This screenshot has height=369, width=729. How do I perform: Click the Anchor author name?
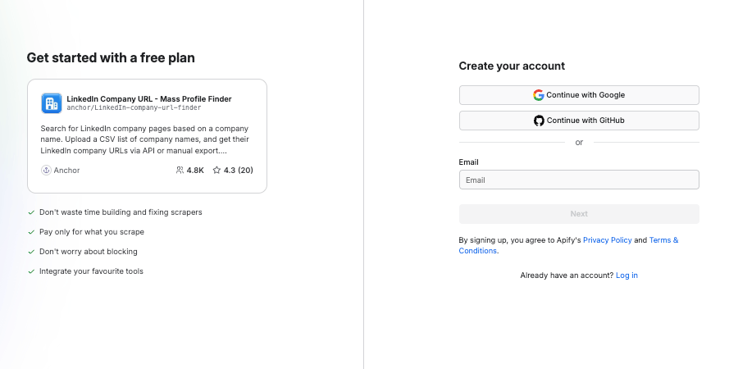[x=67, y=171]
